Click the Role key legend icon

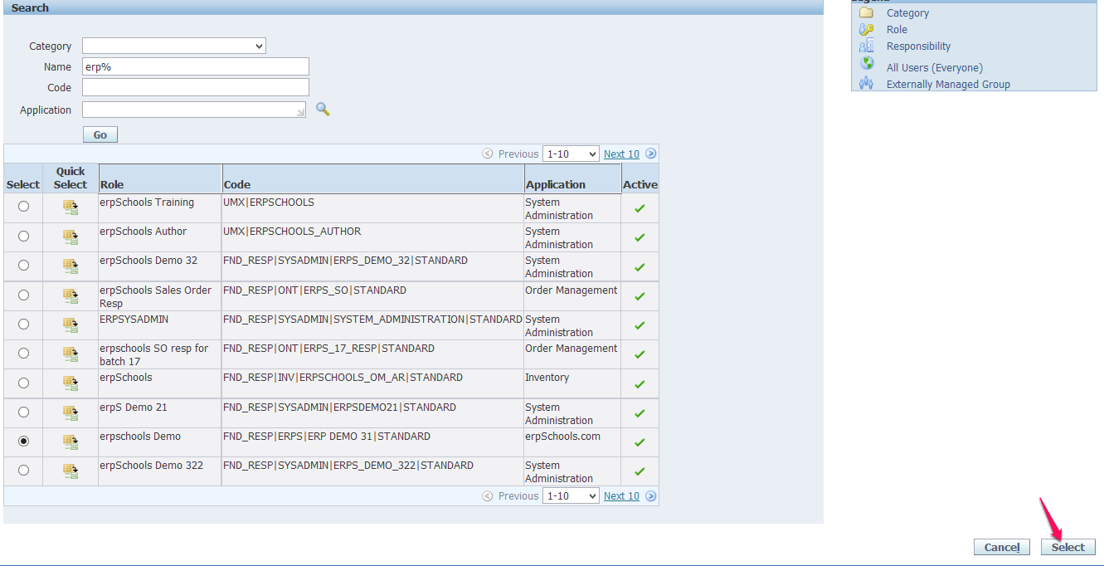pyautogui.click(x=866, y=29)
